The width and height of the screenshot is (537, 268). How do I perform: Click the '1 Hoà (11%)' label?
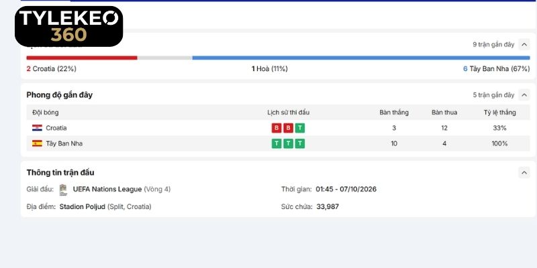point(270,69)
